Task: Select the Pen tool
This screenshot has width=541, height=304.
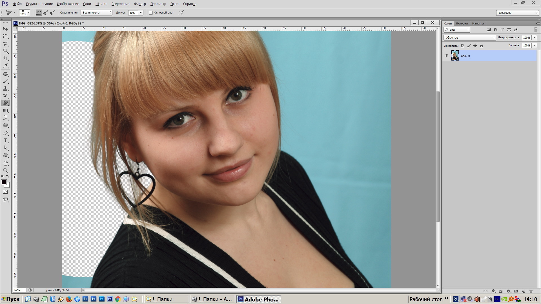Action: coord(5,133)
